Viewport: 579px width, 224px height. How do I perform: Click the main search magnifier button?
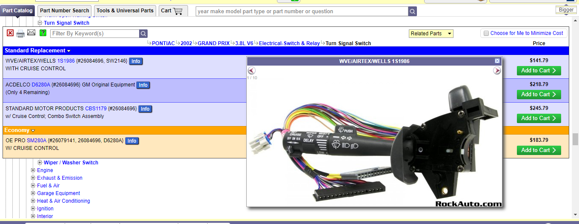click(412, 11)
